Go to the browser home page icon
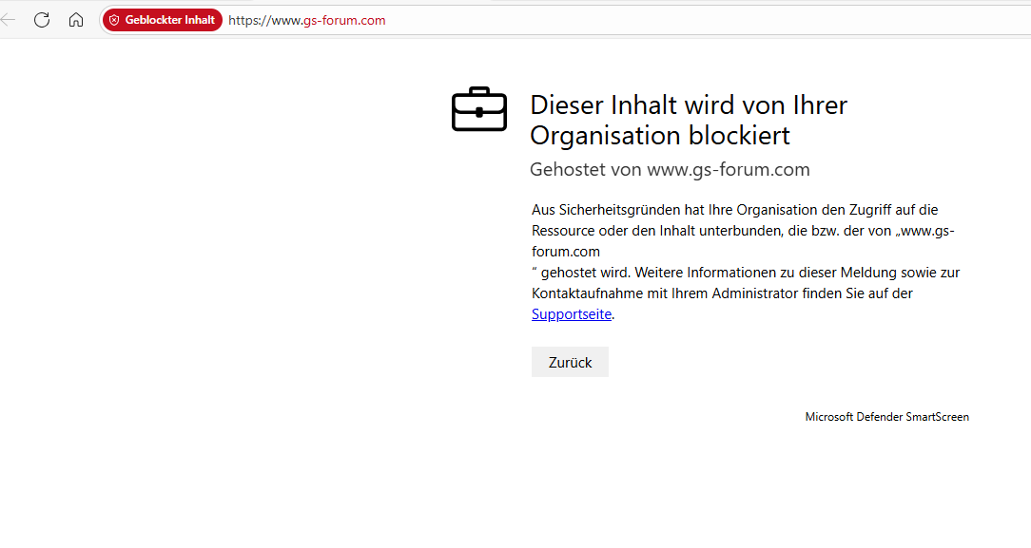The height and width of the screenshot is (548, 1031). pyautogui.click(x=76, y=20)
